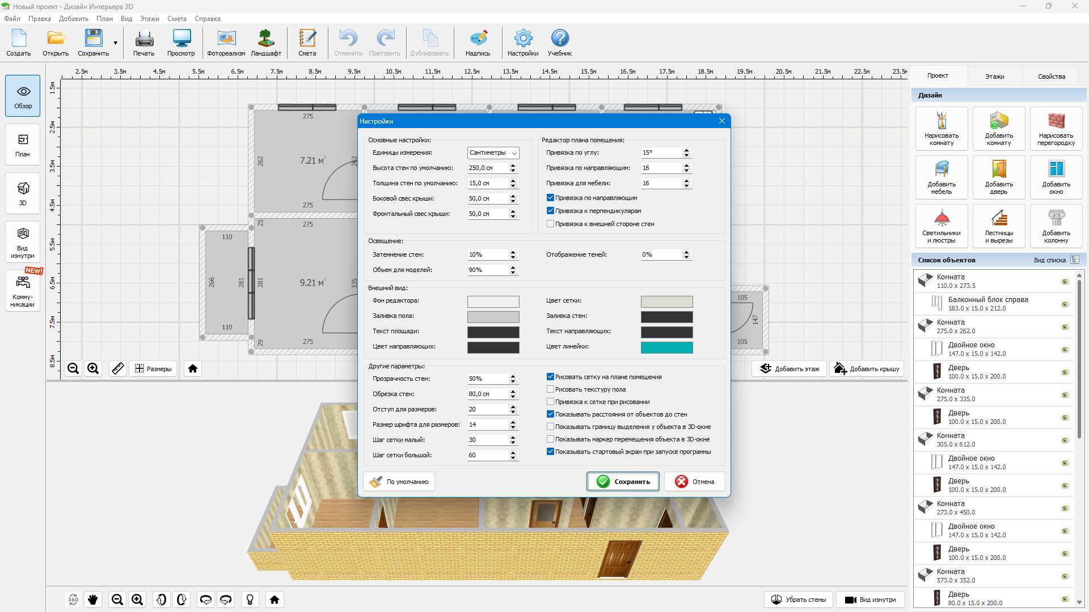The image size is (1089, 612).
Task: Open a project with Открыть icon
Action: tap(56, 42)
